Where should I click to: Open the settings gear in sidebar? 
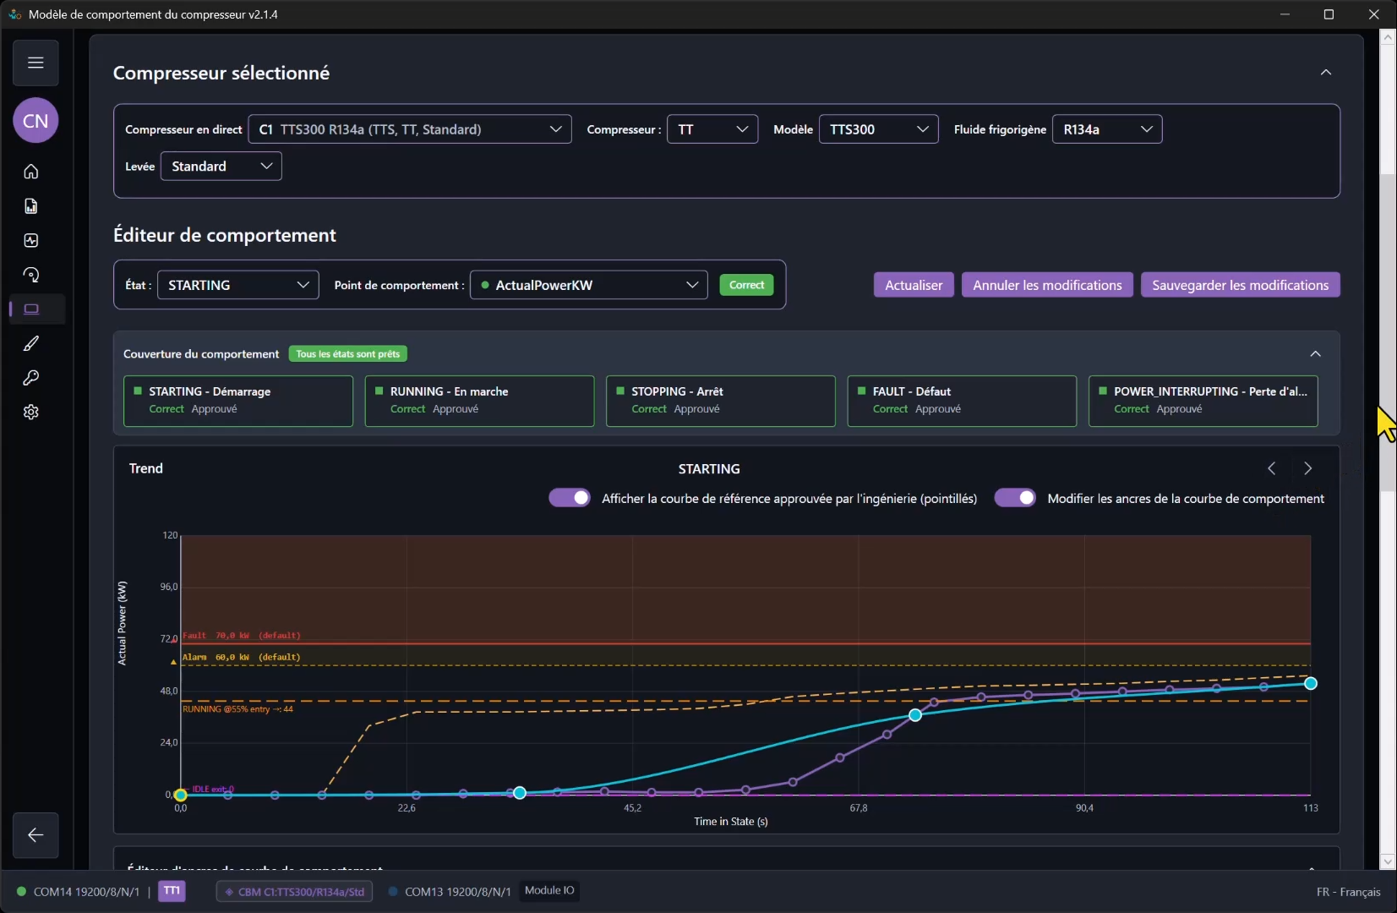tap(31, 412)
